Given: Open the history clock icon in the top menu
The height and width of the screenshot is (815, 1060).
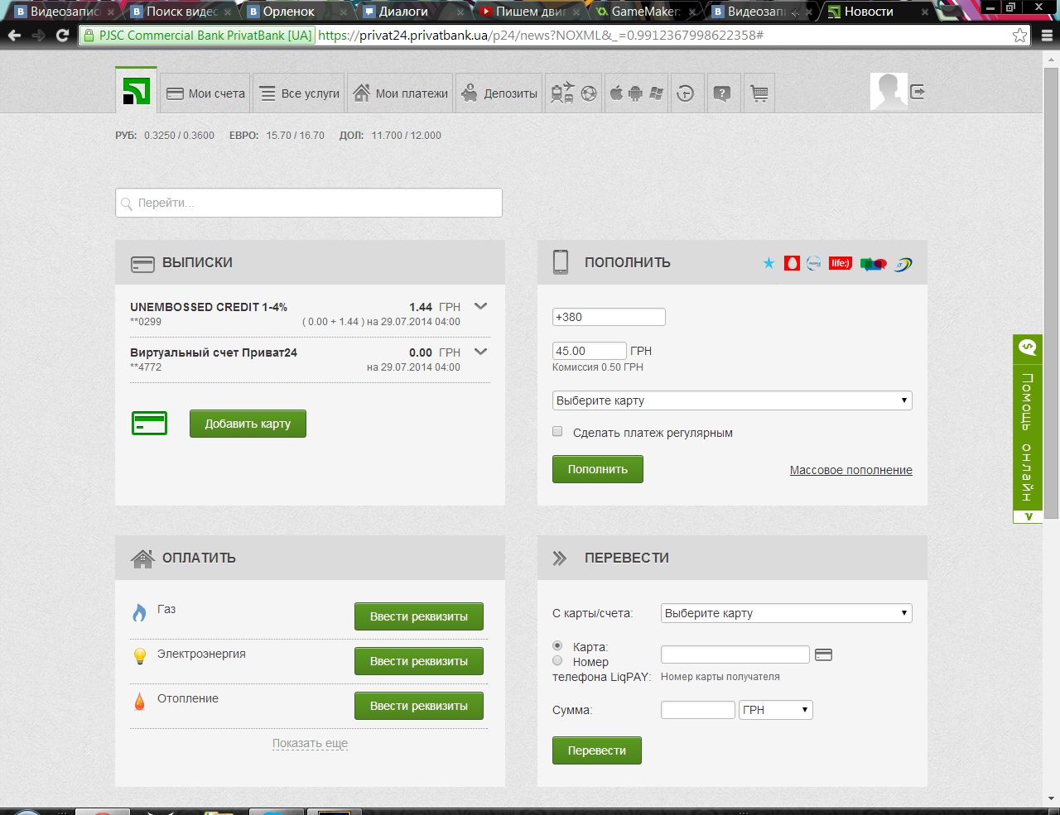Looking at the screenshot, I should 685,93.
